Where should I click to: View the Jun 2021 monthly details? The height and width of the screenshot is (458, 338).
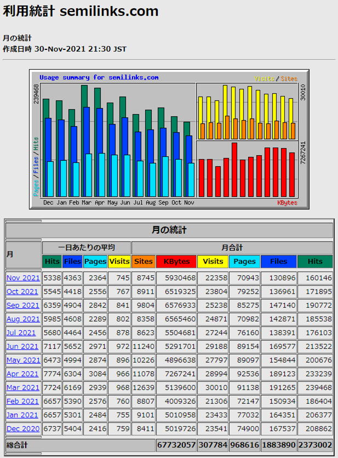pos(22,347)
